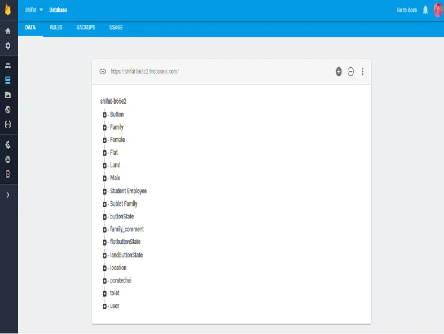The image size is (444, 334).
Task: Select the flatbuttonState key label
Action: (x=125, y=242)
